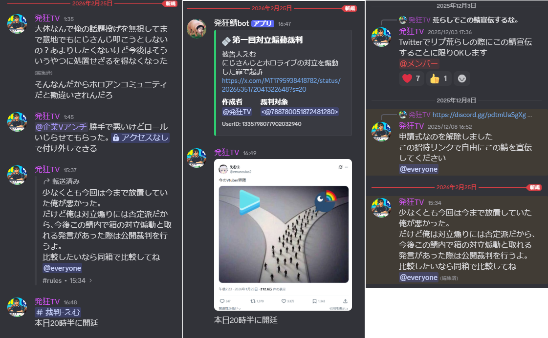Click 発狂TV username at 16:49 message
Viewport: 548px width, 338px height.
[226, 152]
